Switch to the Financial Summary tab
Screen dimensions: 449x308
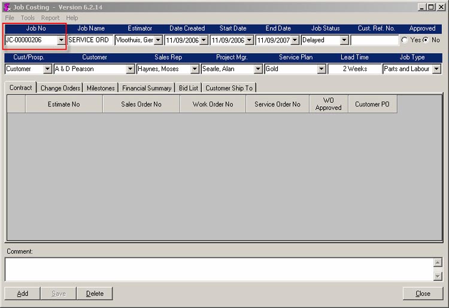click(147, 88)
